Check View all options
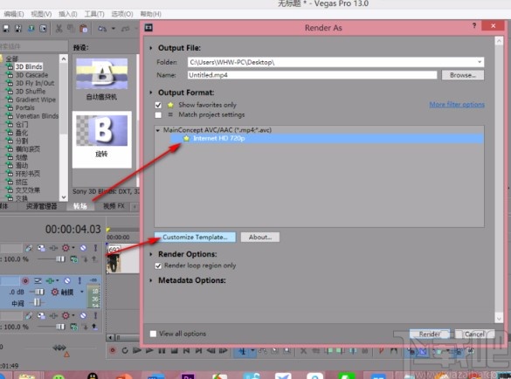 coord(153,334)
